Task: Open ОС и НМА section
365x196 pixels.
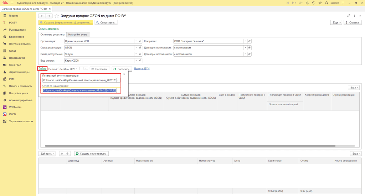Action: pos(15,65)
